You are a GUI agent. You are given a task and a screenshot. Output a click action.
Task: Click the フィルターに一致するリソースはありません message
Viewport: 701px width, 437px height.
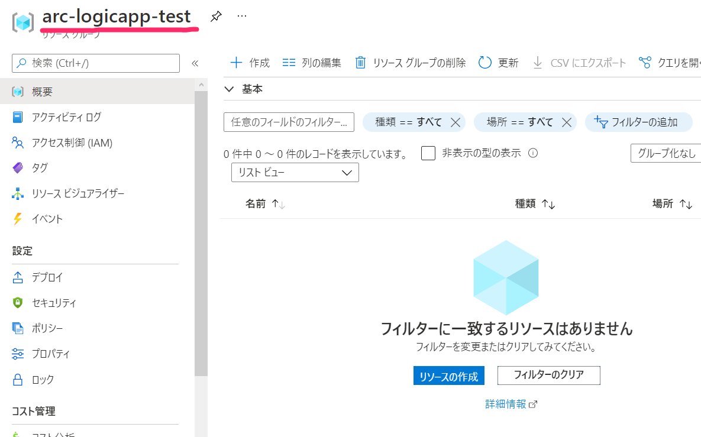[506, 329]
